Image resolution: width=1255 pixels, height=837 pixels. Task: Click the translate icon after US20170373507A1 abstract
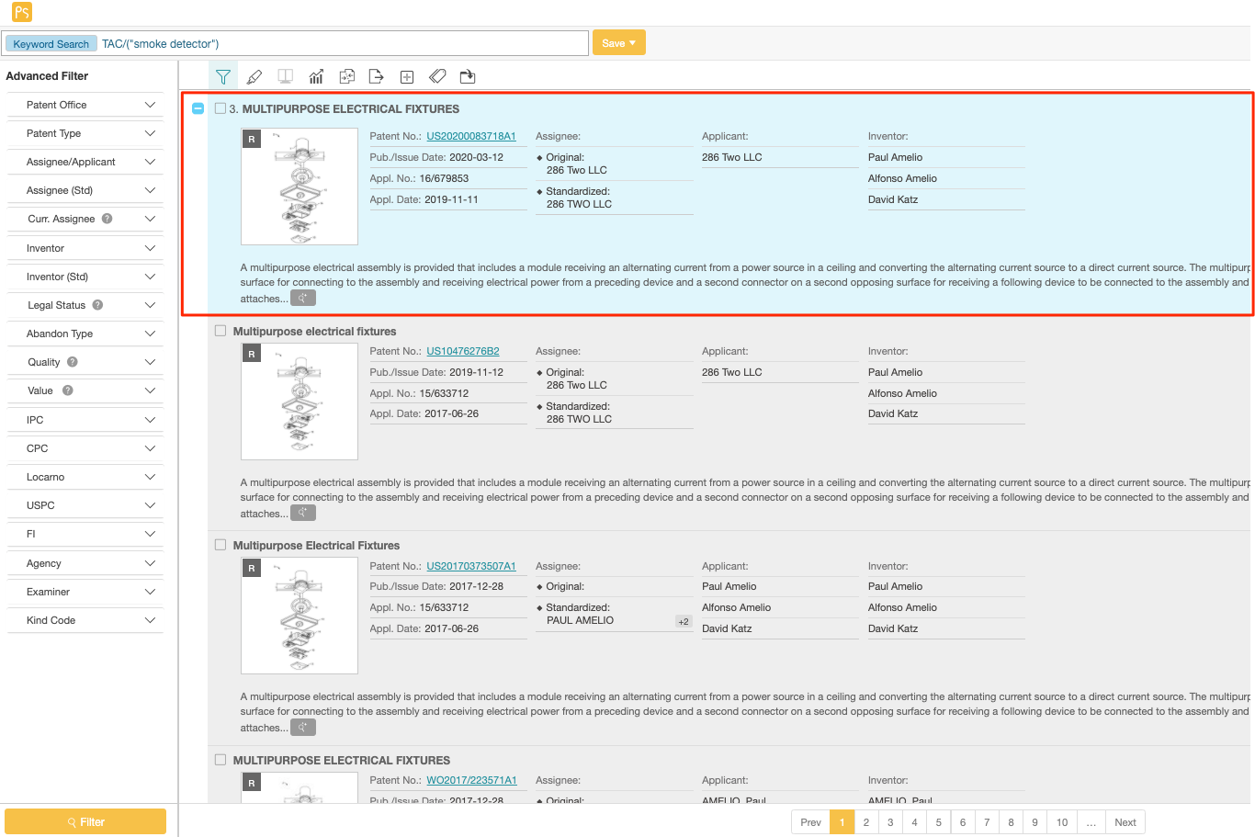303,727
